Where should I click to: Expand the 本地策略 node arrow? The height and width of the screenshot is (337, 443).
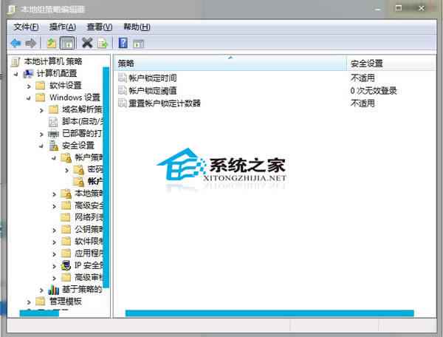tap(54, 194)
